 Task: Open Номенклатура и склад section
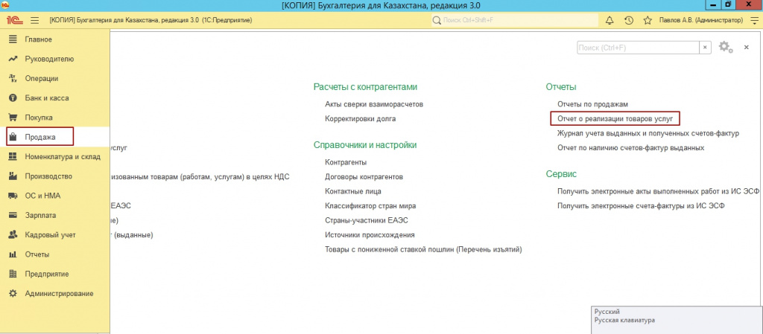55,156
